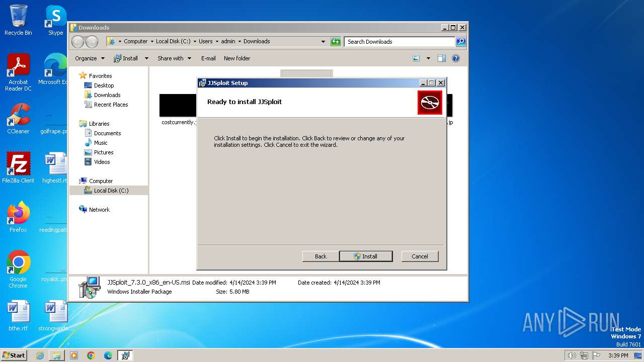Open Firefox desktop shortcut

click(x=18, y=217)
